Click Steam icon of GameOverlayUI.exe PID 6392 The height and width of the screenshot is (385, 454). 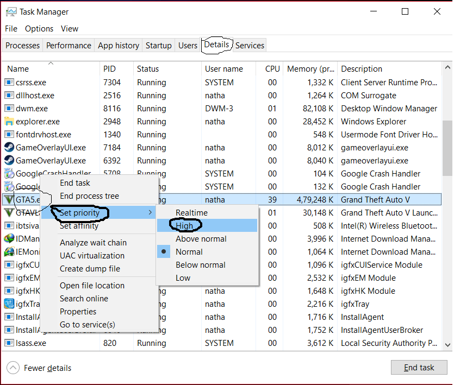coord(9,161)
